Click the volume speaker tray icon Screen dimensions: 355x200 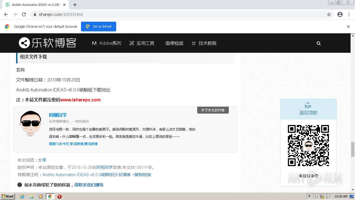315,196
